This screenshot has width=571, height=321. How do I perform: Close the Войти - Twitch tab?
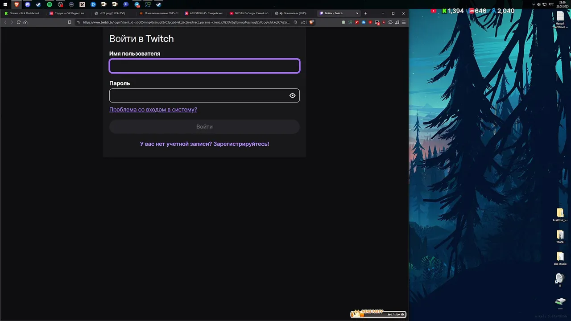[357, 13]
